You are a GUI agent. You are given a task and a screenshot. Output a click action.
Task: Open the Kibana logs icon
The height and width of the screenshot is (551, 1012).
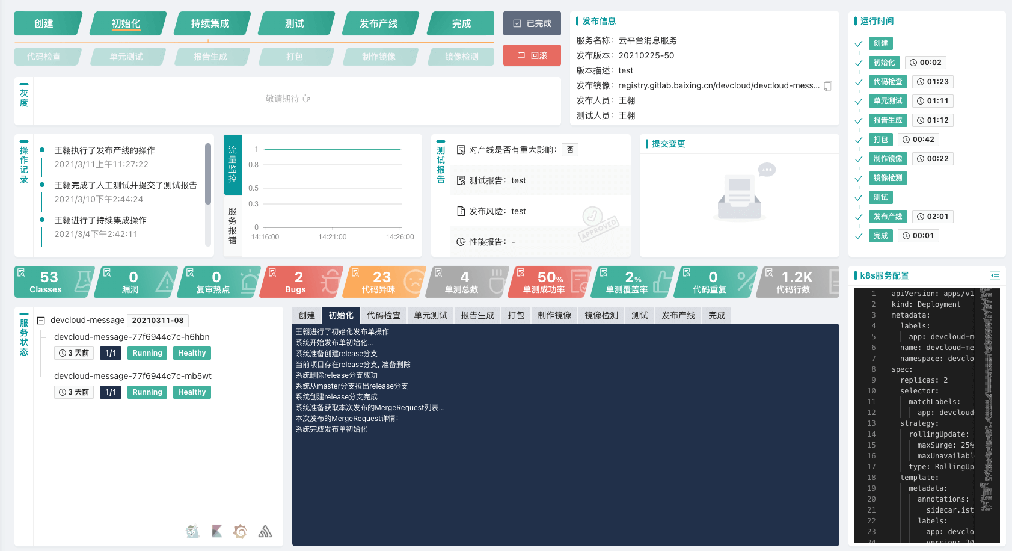[217, 531]
